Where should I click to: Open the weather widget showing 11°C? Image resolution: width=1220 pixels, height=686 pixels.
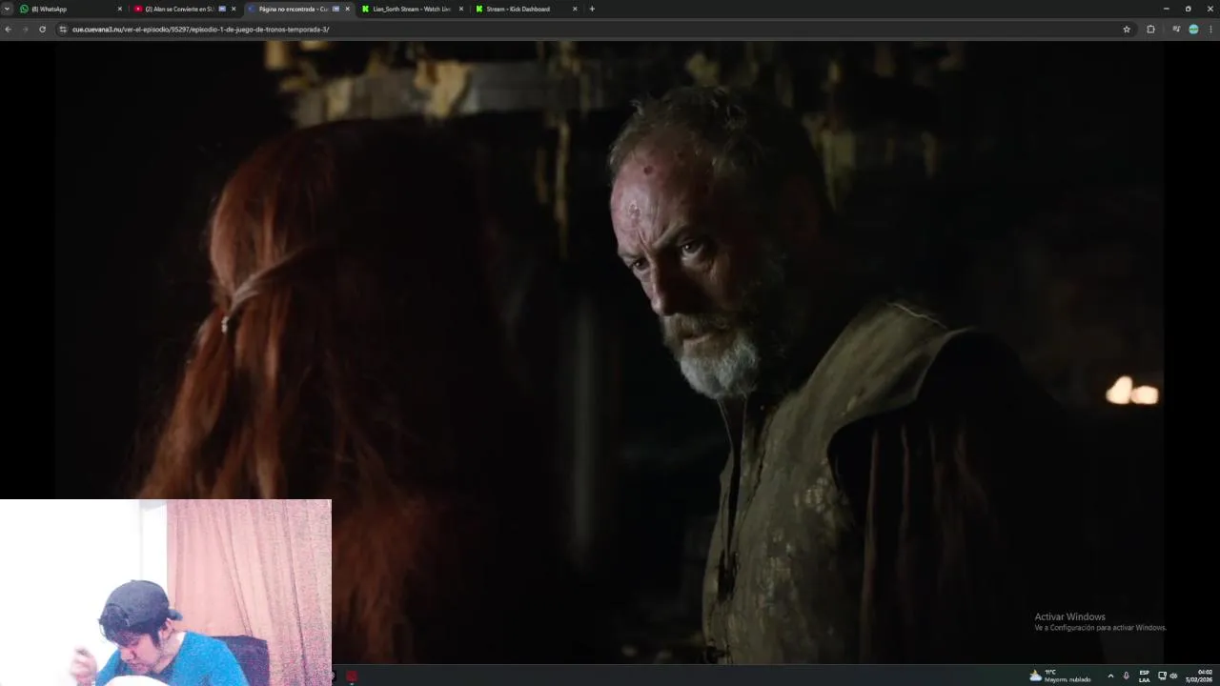point(1060,676)
